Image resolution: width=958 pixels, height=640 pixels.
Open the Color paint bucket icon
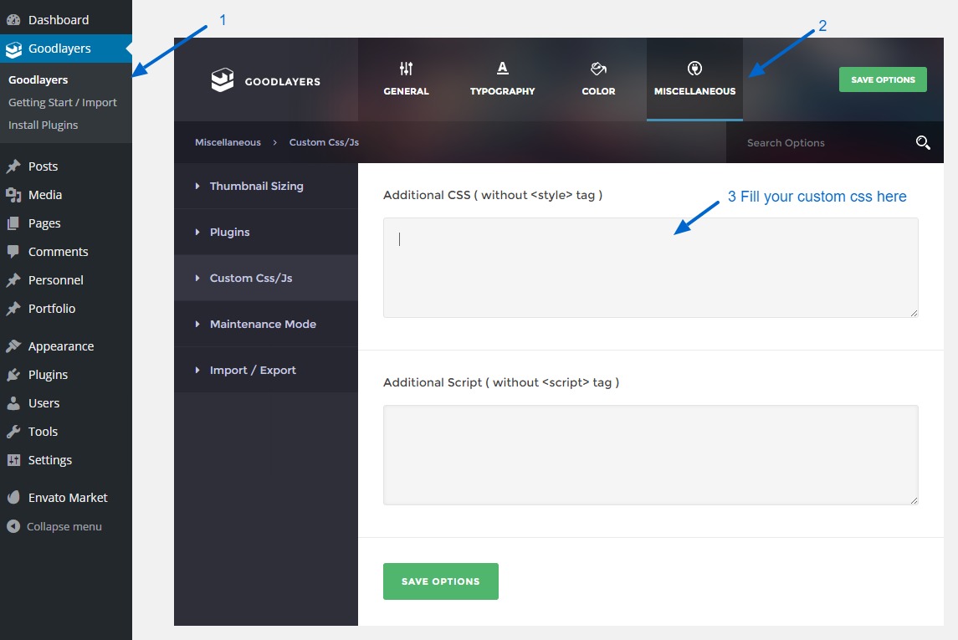[598, 69]
